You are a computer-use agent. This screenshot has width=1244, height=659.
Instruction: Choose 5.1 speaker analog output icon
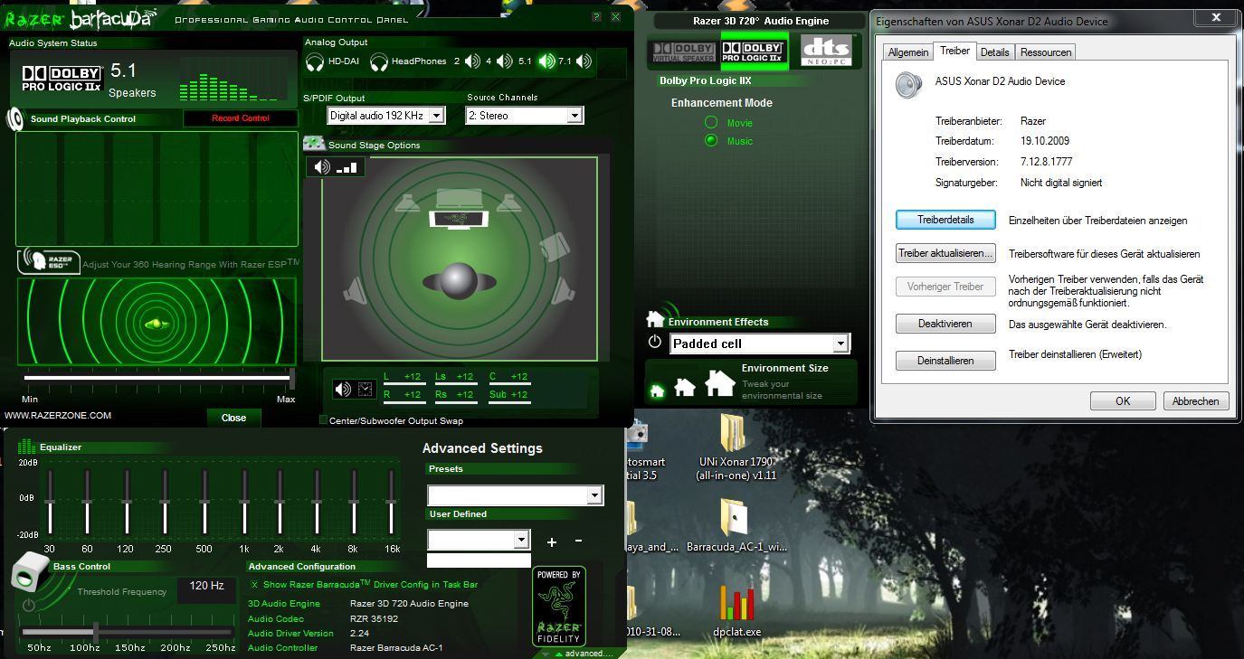(x=546, y=61)
